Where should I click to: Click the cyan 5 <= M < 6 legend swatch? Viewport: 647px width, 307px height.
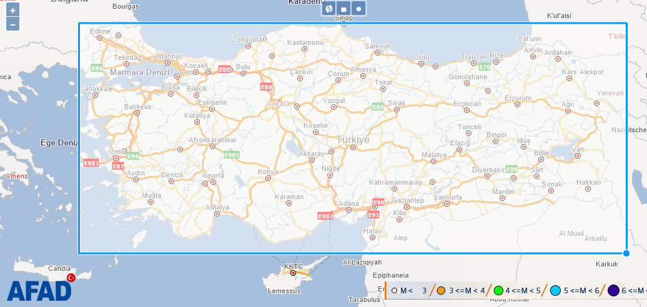(556, 291)
